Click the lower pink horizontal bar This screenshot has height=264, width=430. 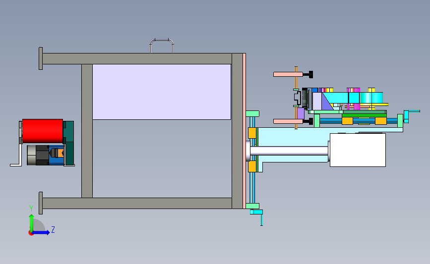(x=288, y=121)
